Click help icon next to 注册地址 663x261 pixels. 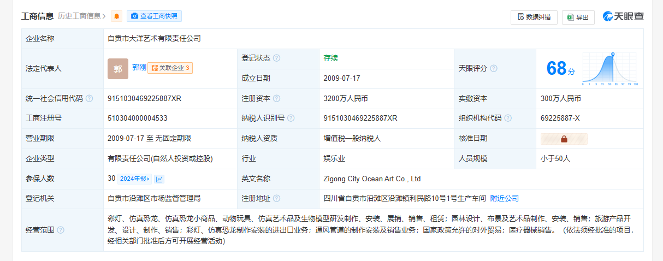(x=276, y=199)
